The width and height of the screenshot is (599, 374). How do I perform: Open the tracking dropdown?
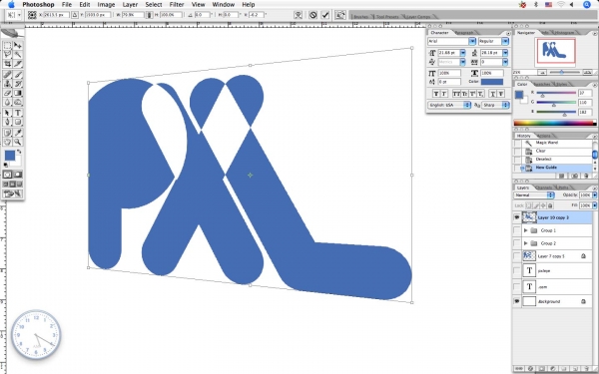[x=505, y=62]
